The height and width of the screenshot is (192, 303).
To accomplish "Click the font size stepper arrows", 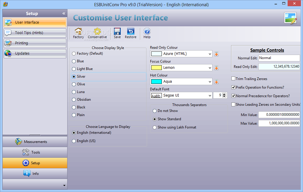I will click(224, 95).
